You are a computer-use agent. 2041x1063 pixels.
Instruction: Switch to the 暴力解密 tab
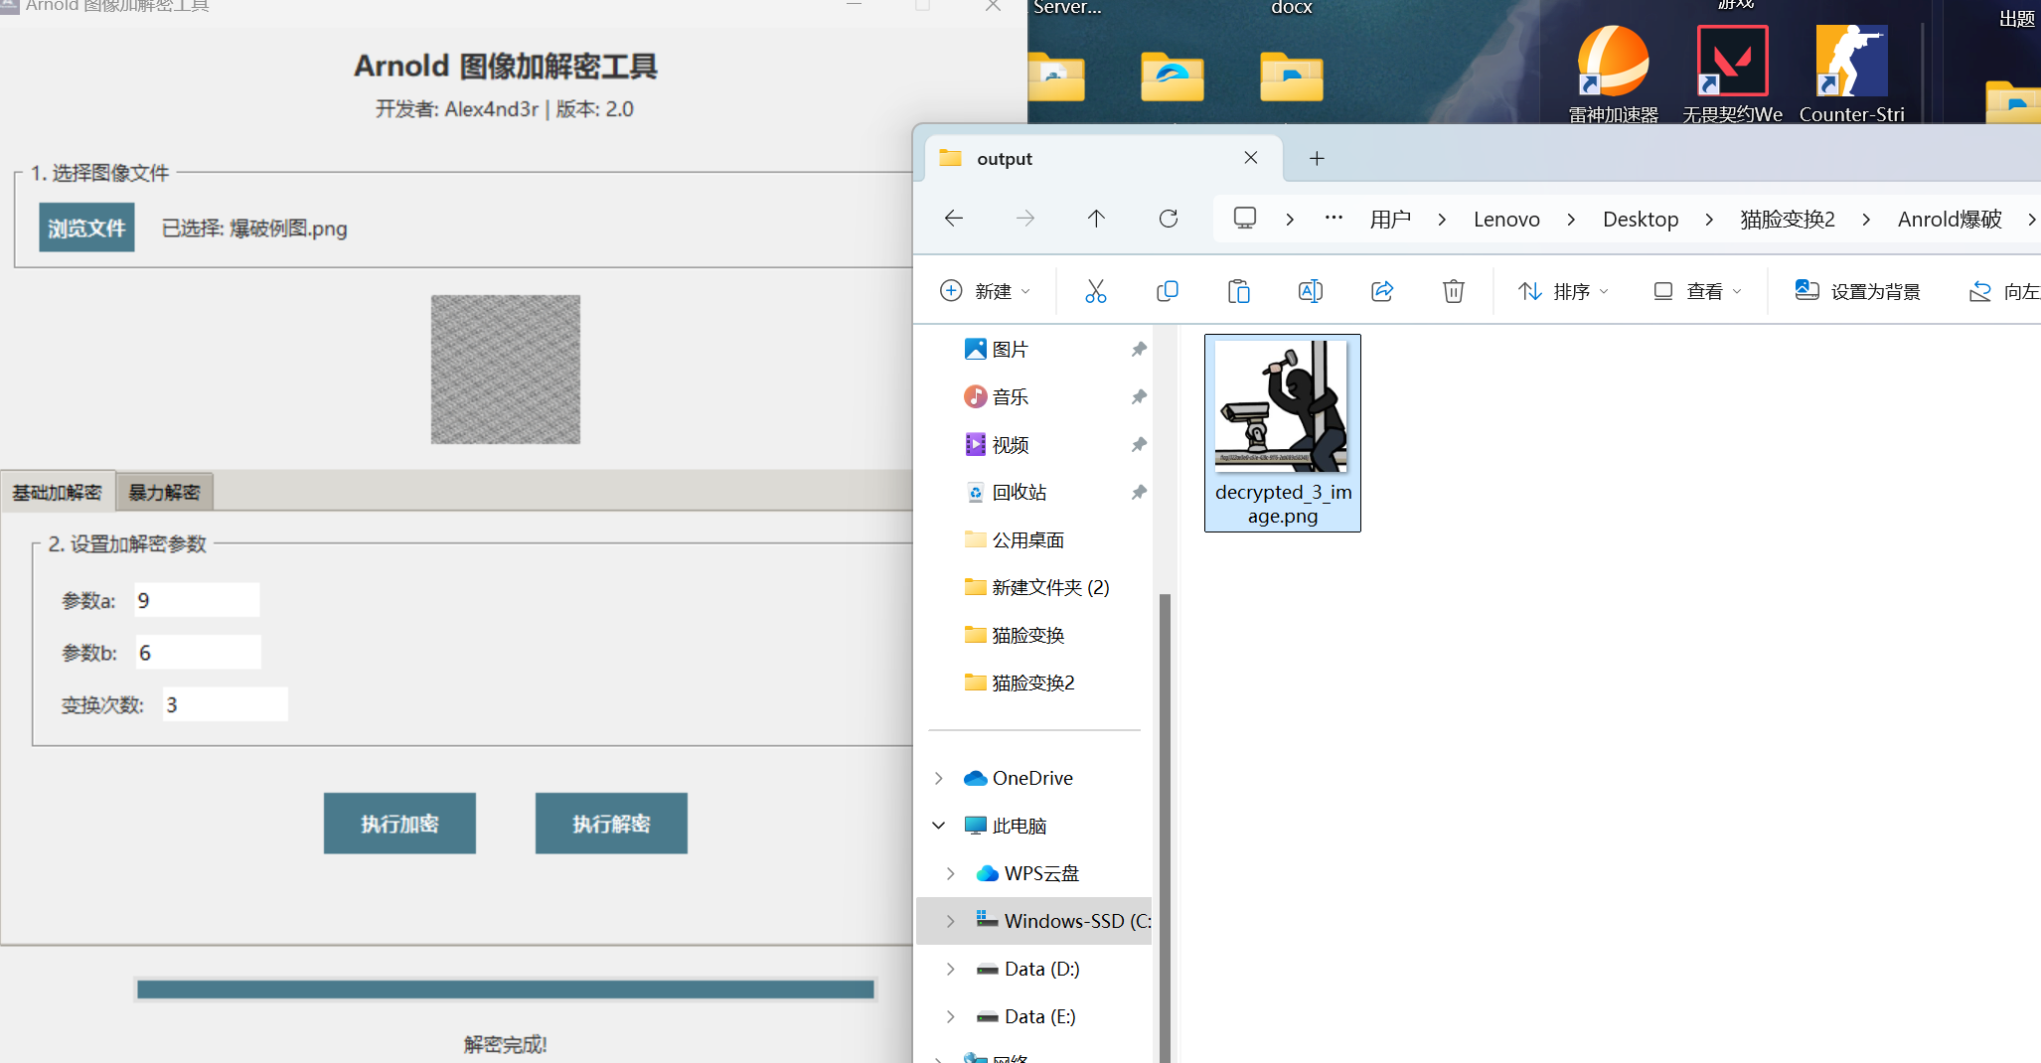tap(163, 491)
